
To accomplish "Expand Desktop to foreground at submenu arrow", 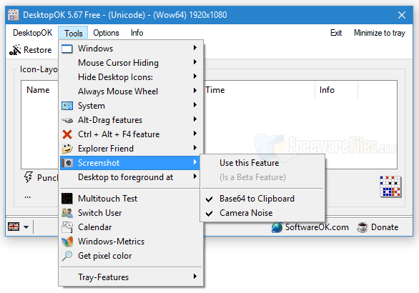I will (x=195, y=177).
